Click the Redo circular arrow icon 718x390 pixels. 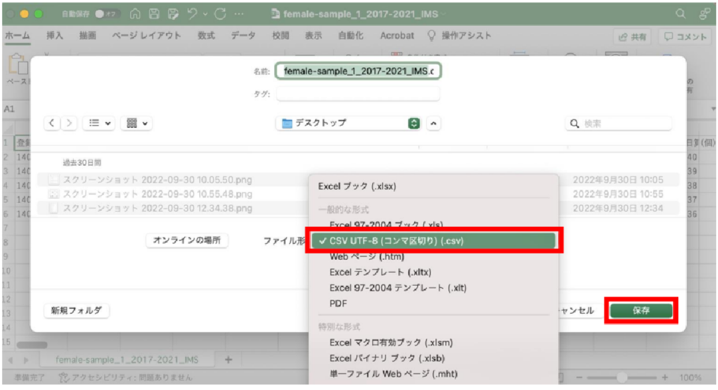pyautogui.click(x=220, y=14)
